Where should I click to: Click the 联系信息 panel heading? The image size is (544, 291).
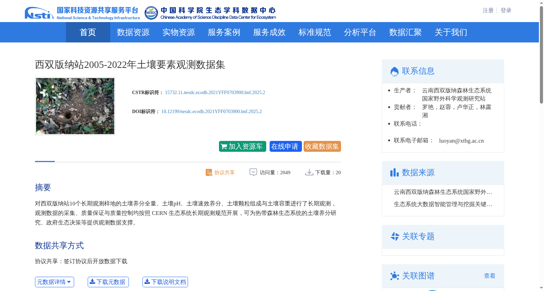418,71
